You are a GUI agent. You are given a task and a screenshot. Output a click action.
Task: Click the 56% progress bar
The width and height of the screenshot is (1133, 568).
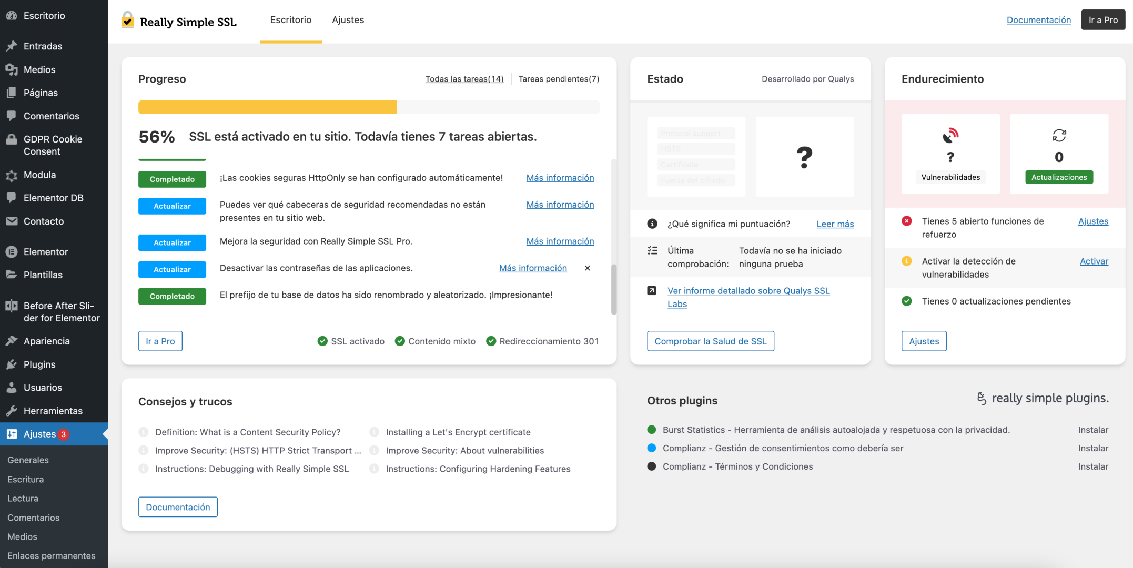pos(369,107)
